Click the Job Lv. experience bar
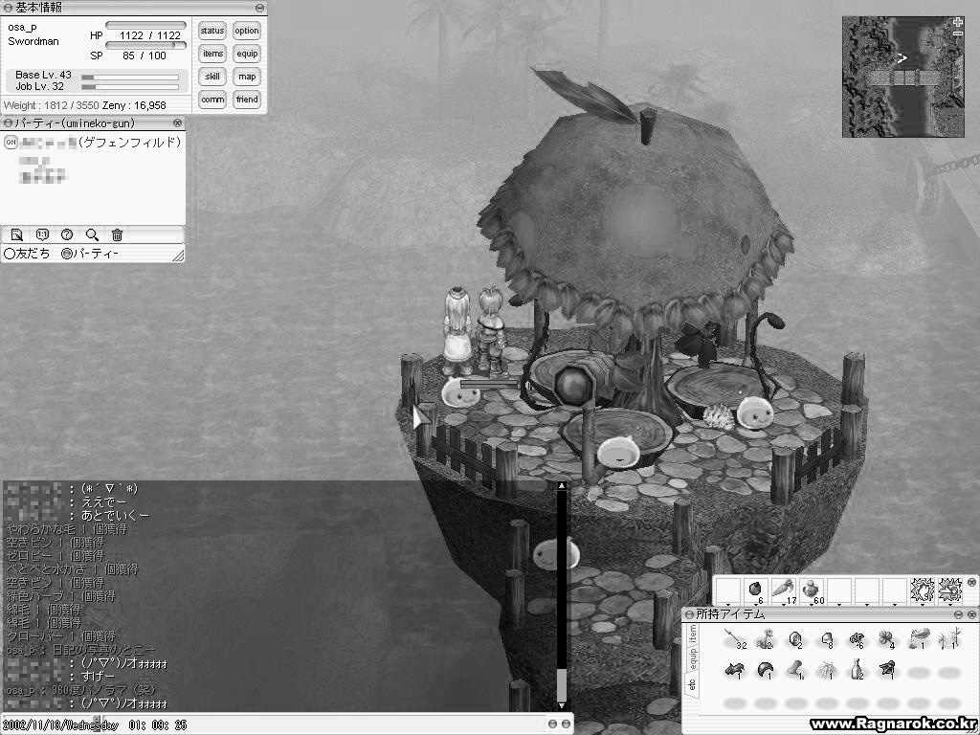The image size is (980, 735). (x=130, y=87)
